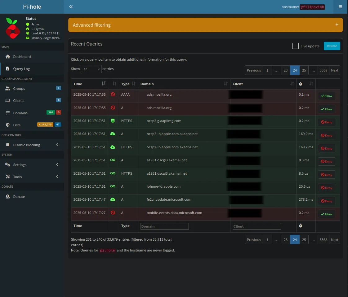348x297 pixels.
Task: Allow mobile.events.data.microsoft.com query
Action: 327,214
